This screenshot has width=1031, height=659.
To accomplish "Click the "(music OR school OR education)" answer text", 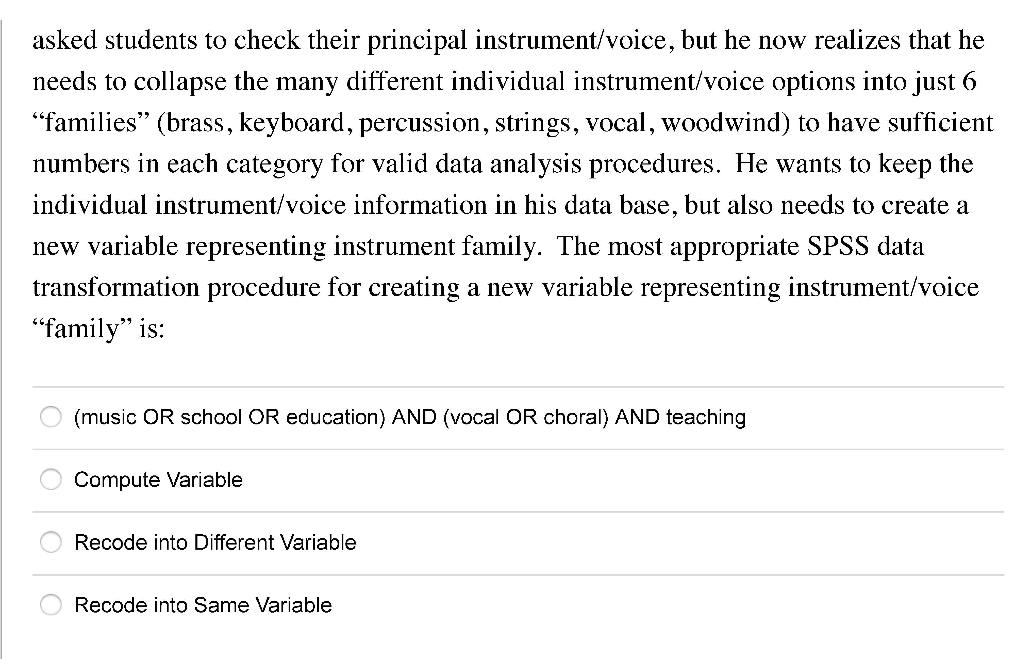I will [229, 417].
